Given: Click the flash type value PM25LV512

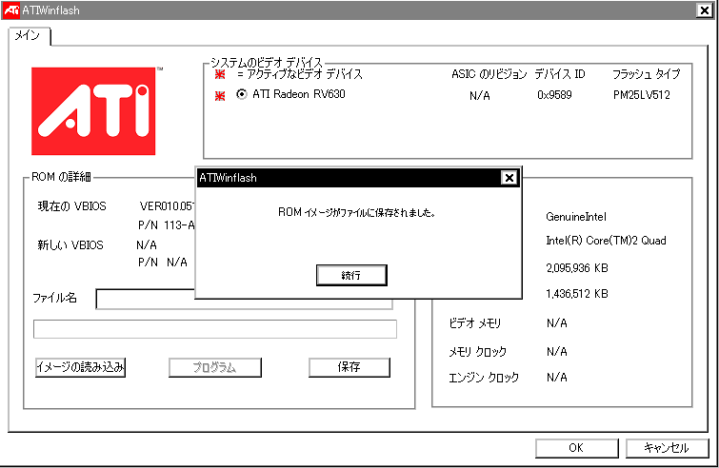Looking at the screenshot, I should [x=642, y=95].
